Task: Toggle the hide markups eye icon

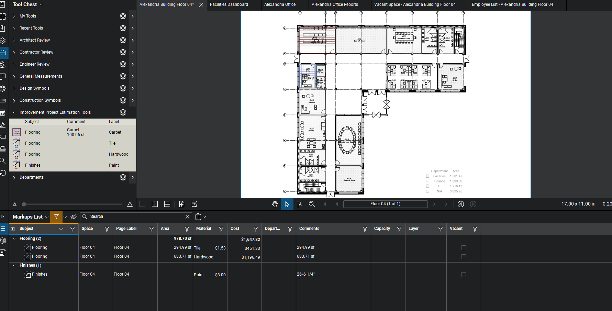Action: pyautogui.click(x=74, y=217)
